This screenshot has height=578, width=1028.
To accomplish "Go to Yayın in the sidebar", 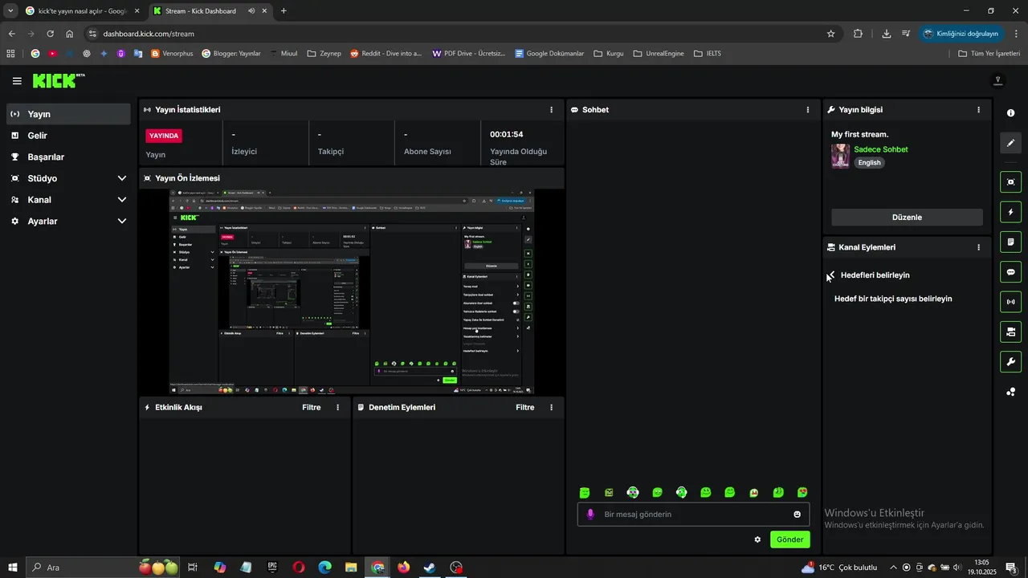I will point(68,114).
